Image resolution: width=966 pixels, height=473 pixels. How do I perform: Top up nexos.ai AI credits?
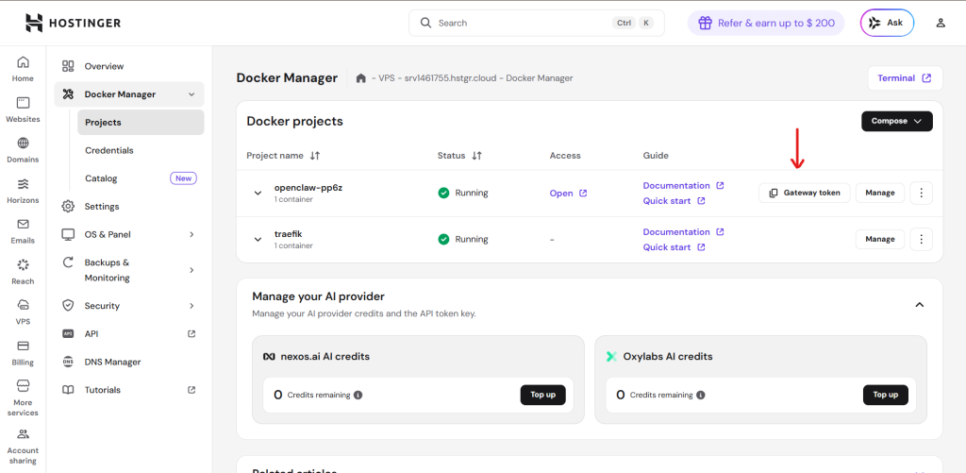(x=542, y=395)
